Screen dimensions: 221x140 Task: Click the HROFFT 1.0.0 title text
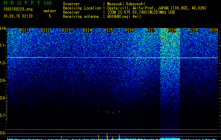click(x=27, y=3)
